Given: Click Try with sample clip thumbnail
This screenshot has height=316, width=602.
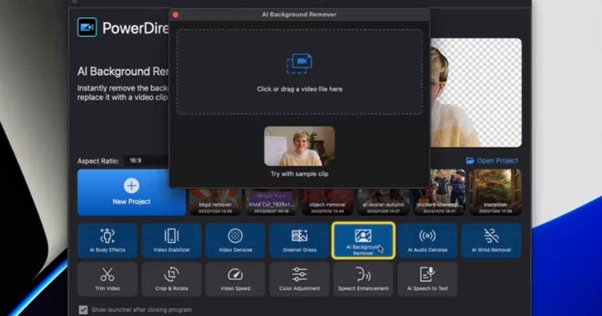Looking at the screenshot, I should point(299,147).
